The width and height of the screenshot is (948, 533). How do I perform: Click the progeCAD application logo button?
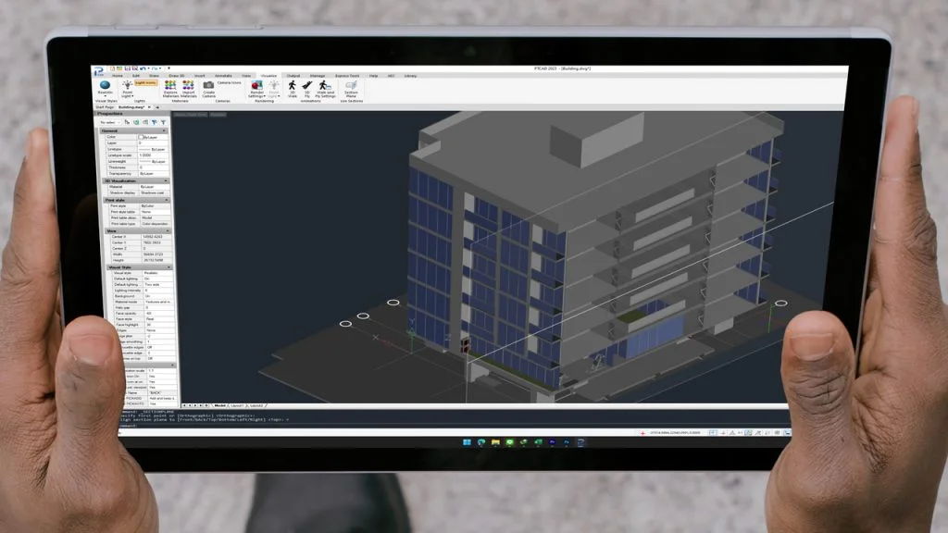point(98,71)
